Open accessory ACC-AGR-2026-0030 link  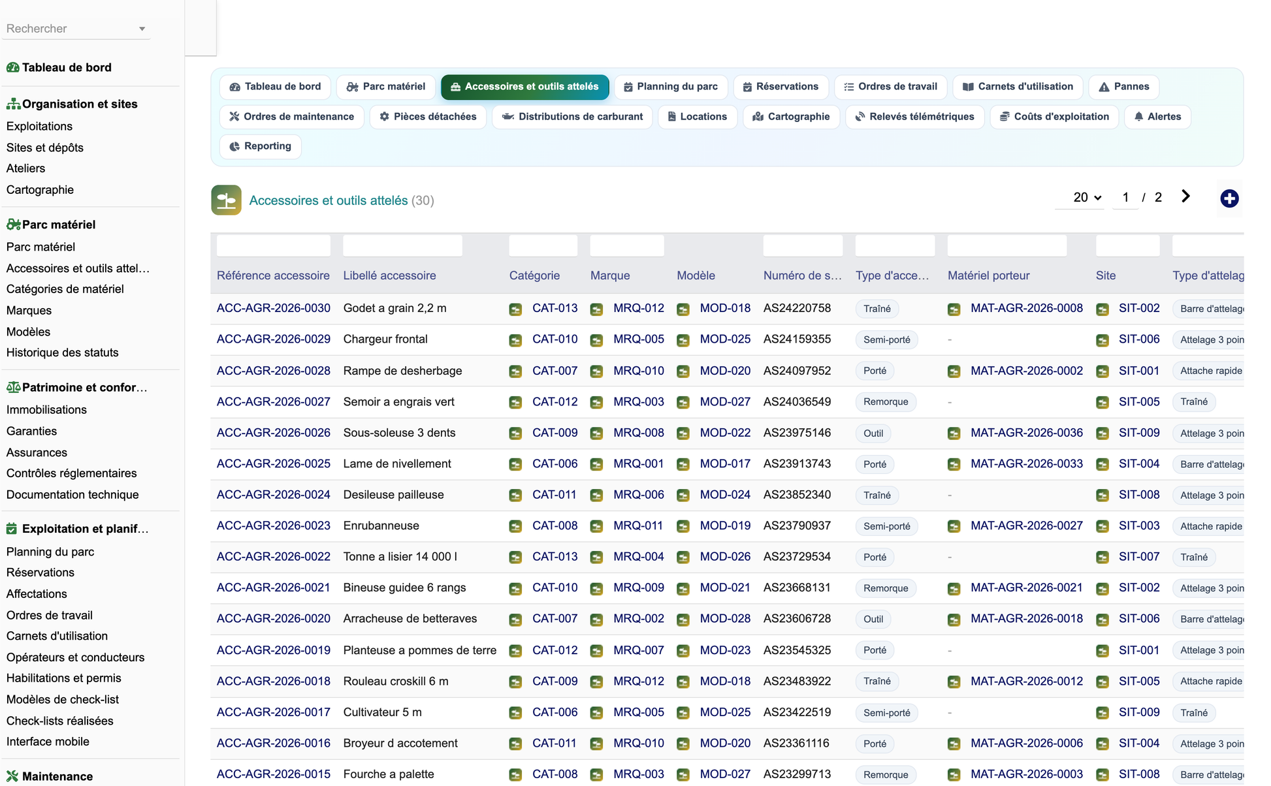click(273, 308)
